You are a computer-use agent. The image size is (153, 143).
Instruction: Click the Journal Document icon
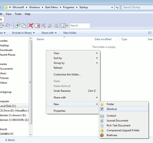click(x=102, y=121)
